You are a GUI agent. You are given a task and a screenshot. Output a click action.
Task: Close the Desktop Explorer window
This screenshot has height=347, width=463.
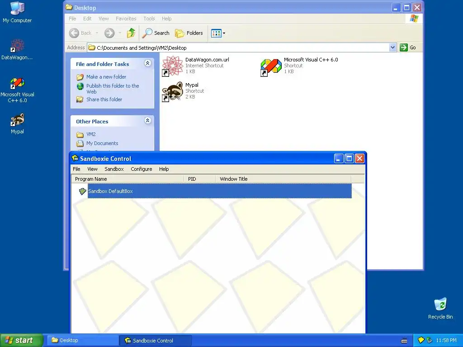417,7
